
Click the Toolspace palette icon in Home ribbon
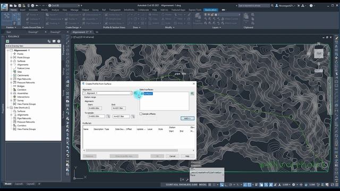point(6,17)
